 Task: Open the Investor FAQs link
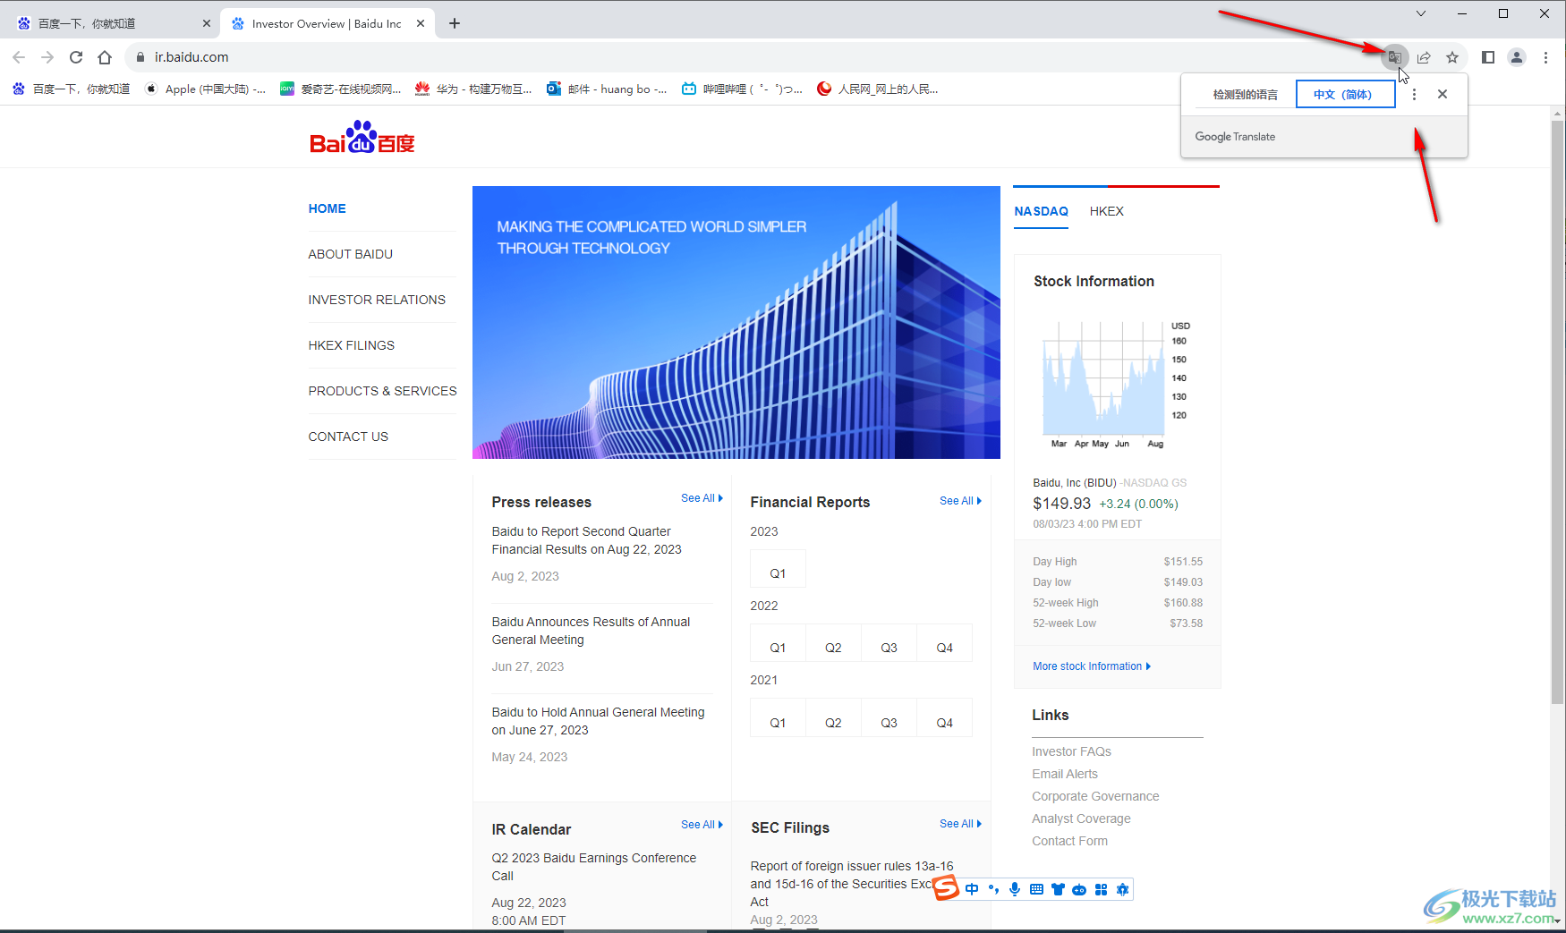coord(1071,751)
